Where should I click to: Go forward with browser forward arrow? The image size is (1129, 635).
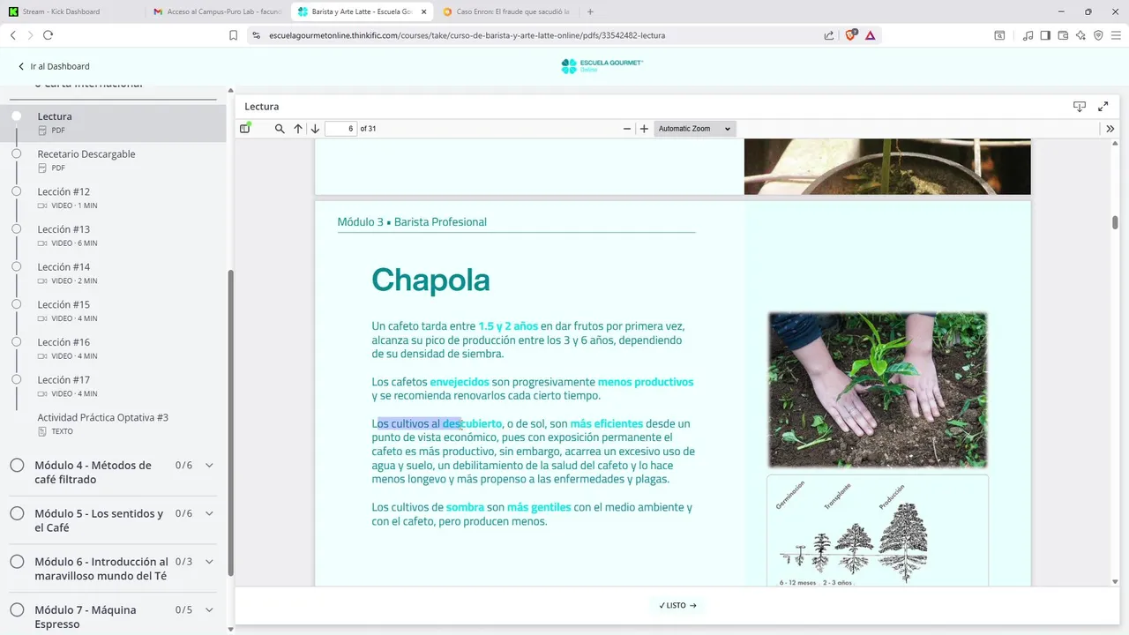tap(30, 35)
